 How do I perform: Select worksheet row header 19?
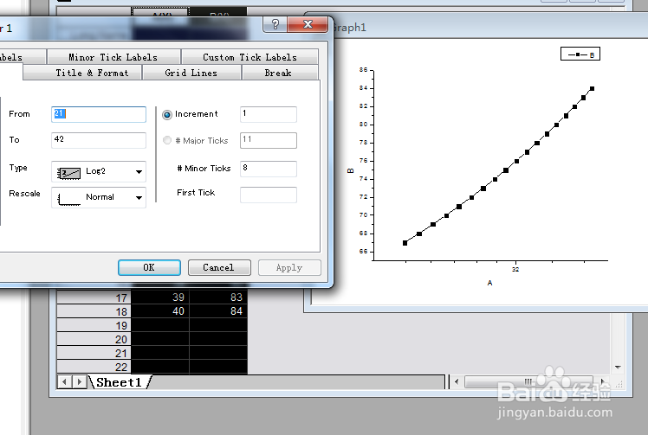(x=94, y=325)
